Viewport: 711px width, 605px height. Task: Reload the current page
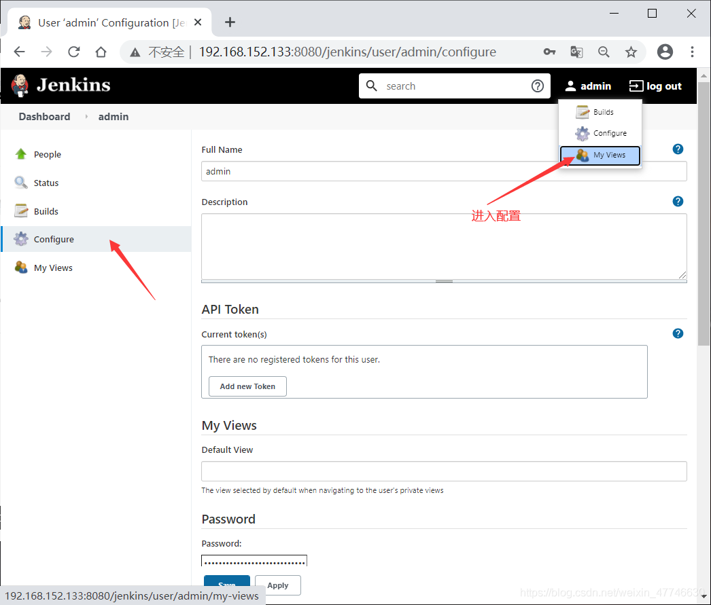coord(74,52)
